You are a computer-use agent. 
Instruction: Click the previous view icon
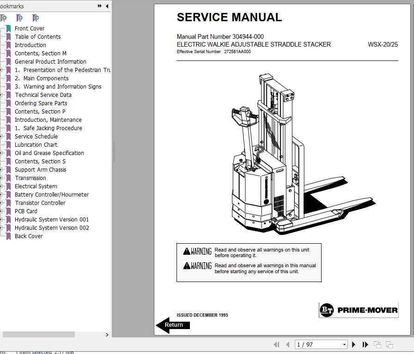pyautogui.click(x=377, y=344)
